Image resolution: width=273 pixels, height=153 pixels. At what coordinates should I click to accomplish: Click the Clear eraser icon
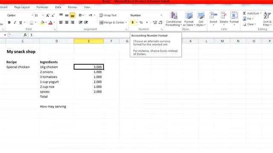[244, 24]
